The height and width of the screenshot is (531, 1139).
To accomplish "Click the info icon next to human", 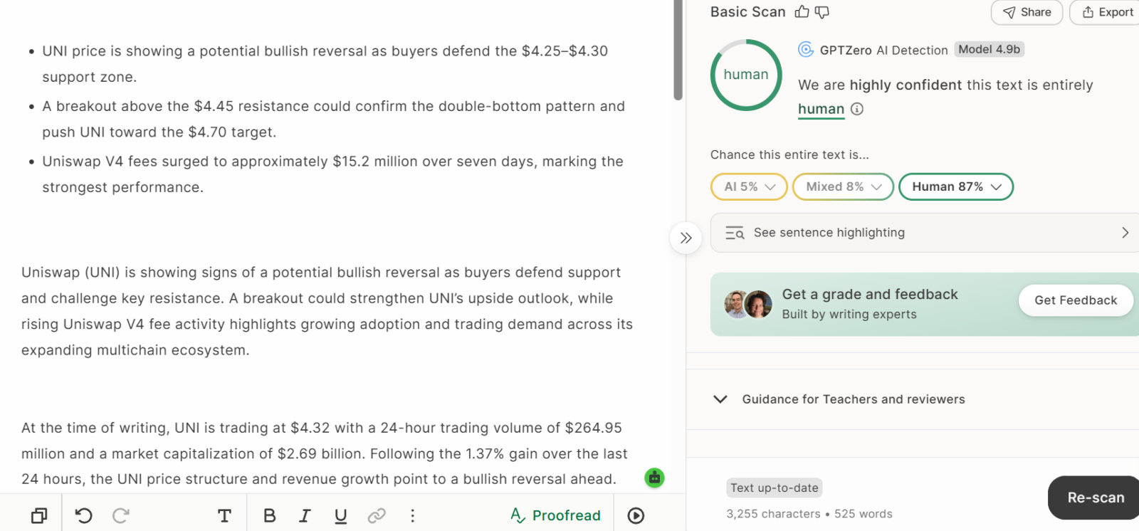I will pos(857,109).
